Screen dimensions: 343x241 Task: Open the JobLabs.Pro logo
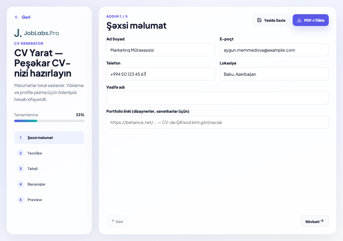[x=36, y=33]
